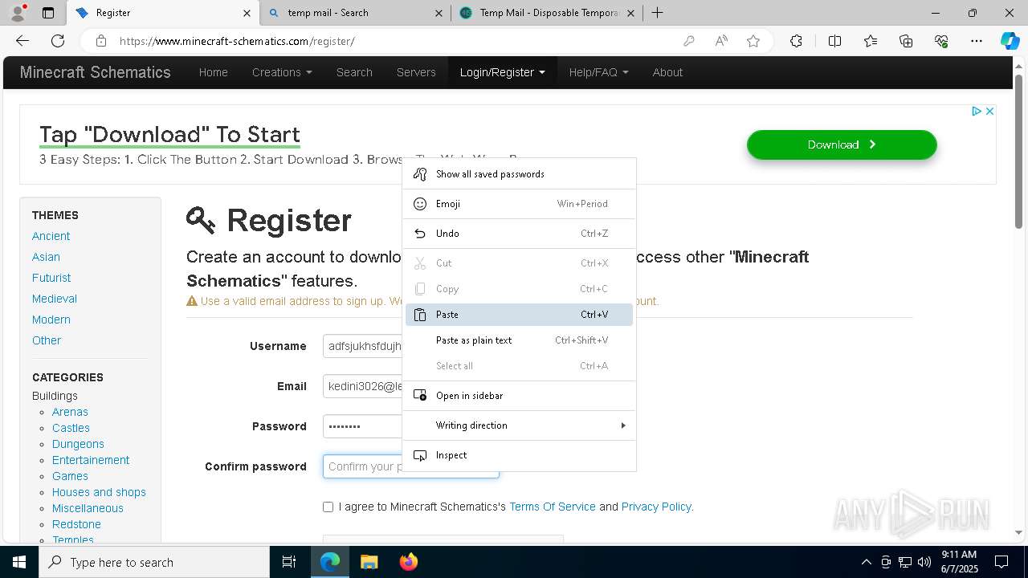Open Microsoft Edge from the taskbar

pyautogui.click(x=330, y=562)
